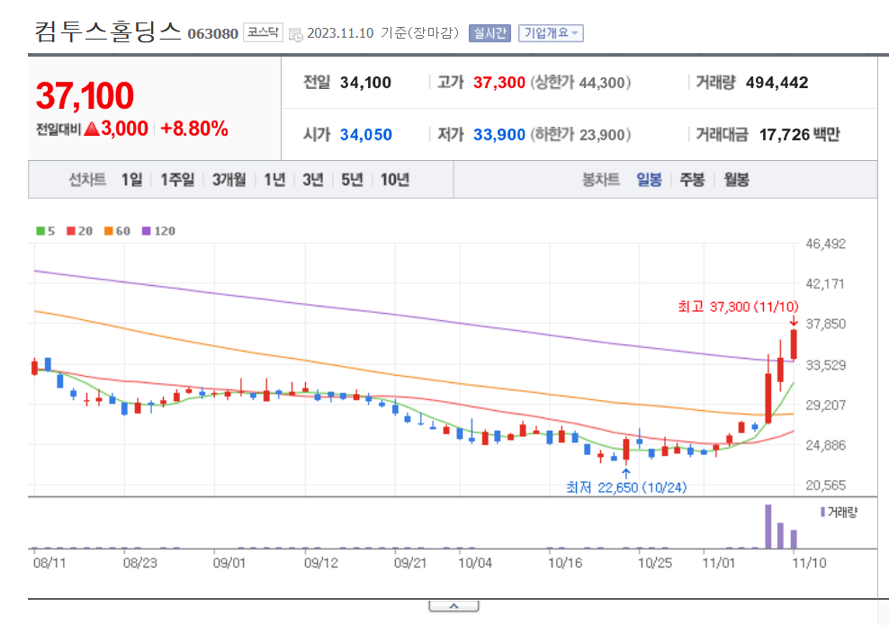The image size is (889, 625).
Task: Click the 하한가 23,900 text
Action: coord(580,135)
